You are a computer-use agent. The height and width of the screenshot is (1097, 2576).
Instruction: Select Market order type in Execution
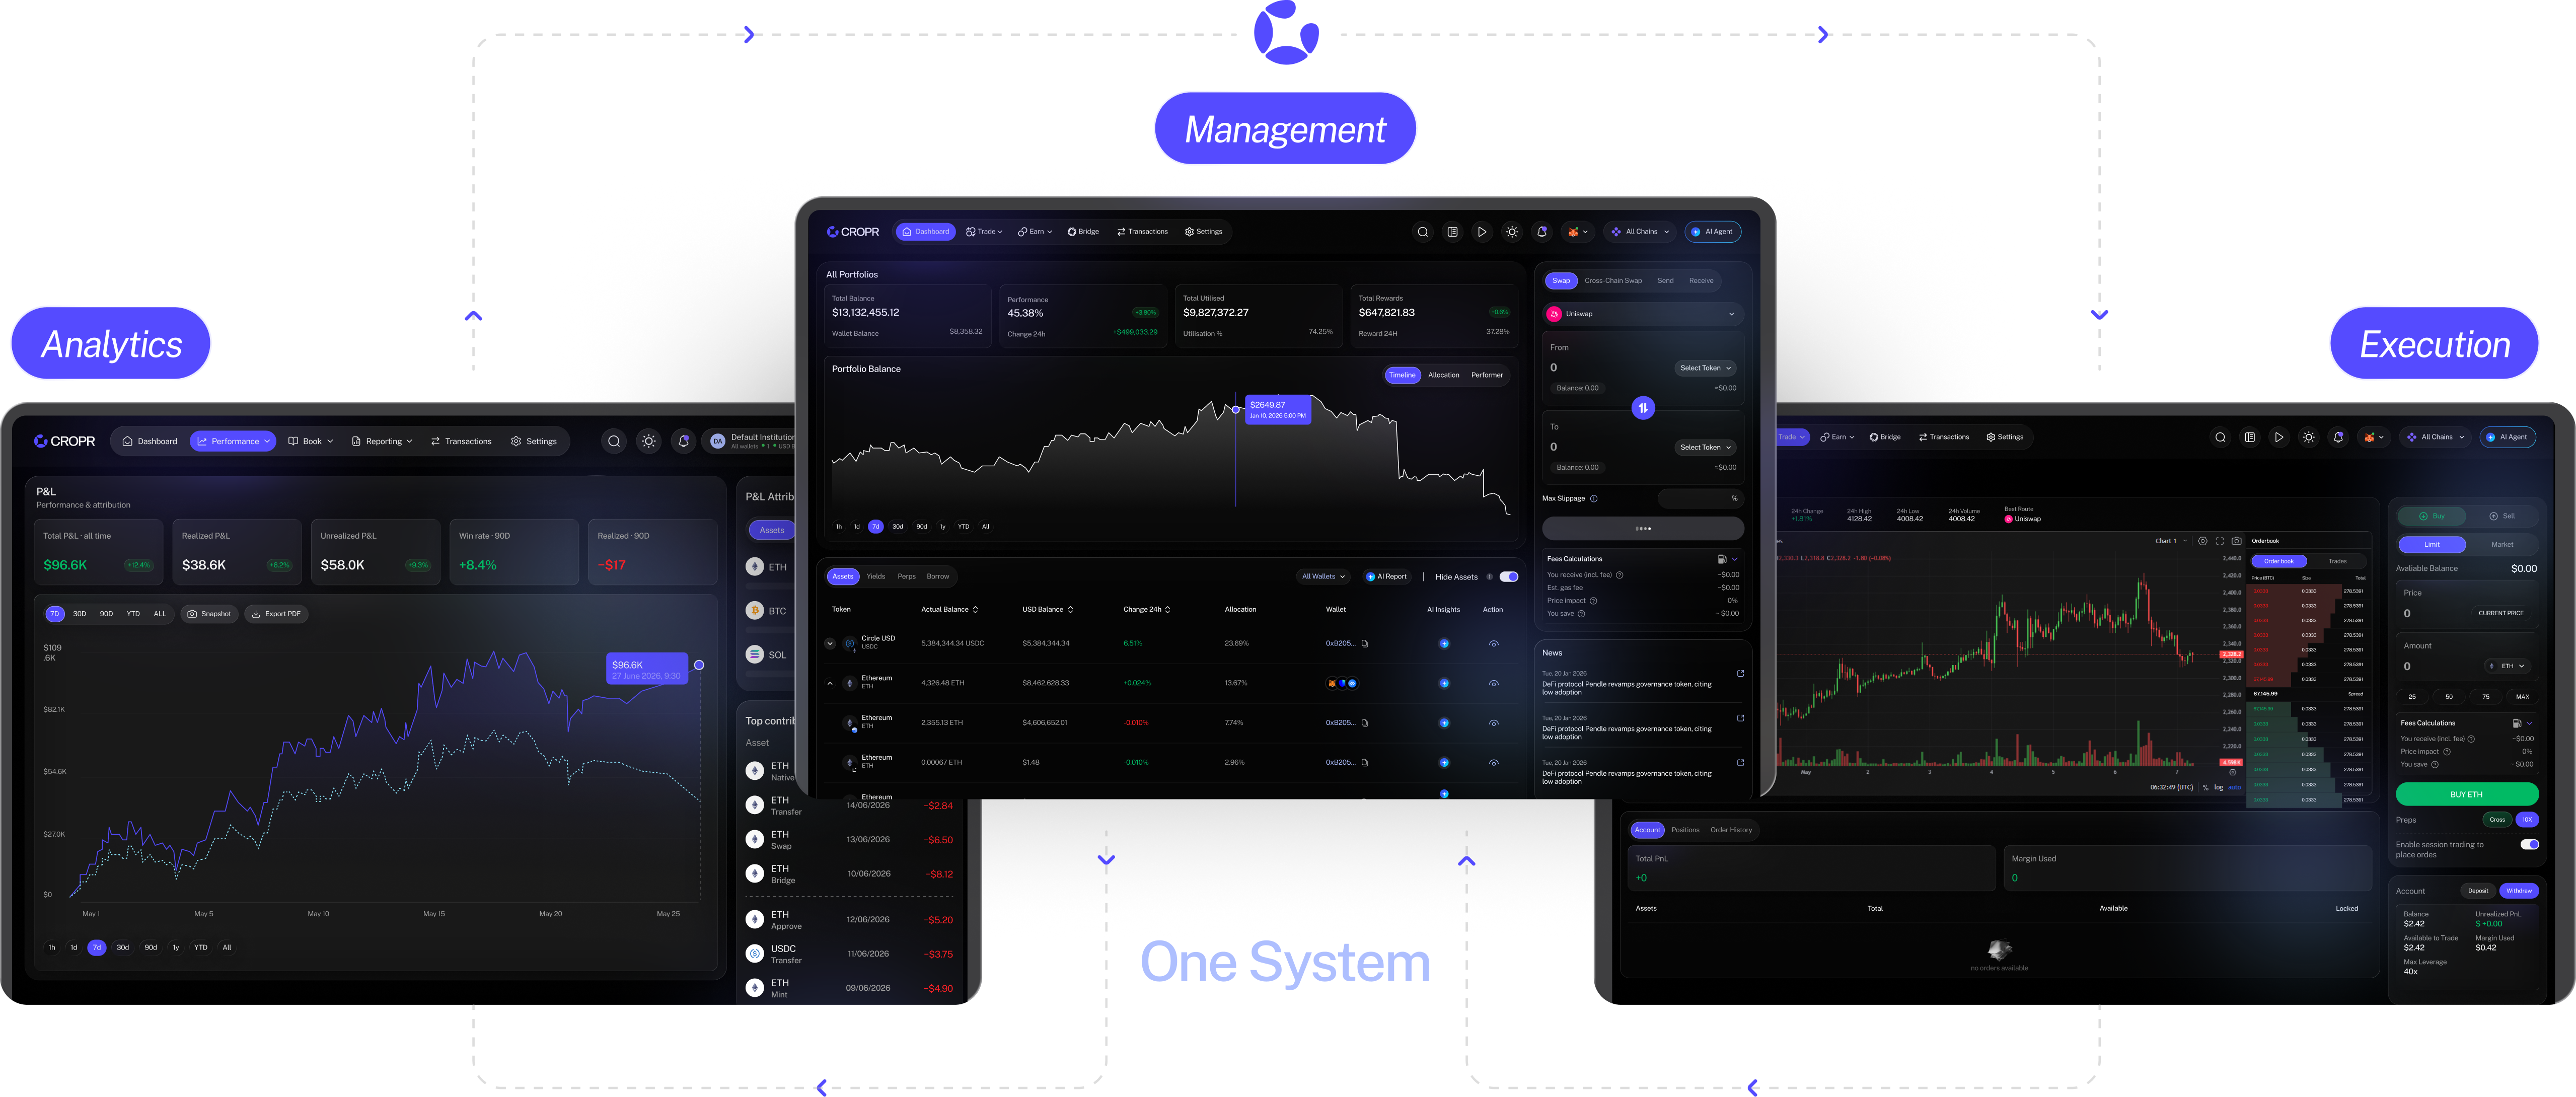(2502, 545)
